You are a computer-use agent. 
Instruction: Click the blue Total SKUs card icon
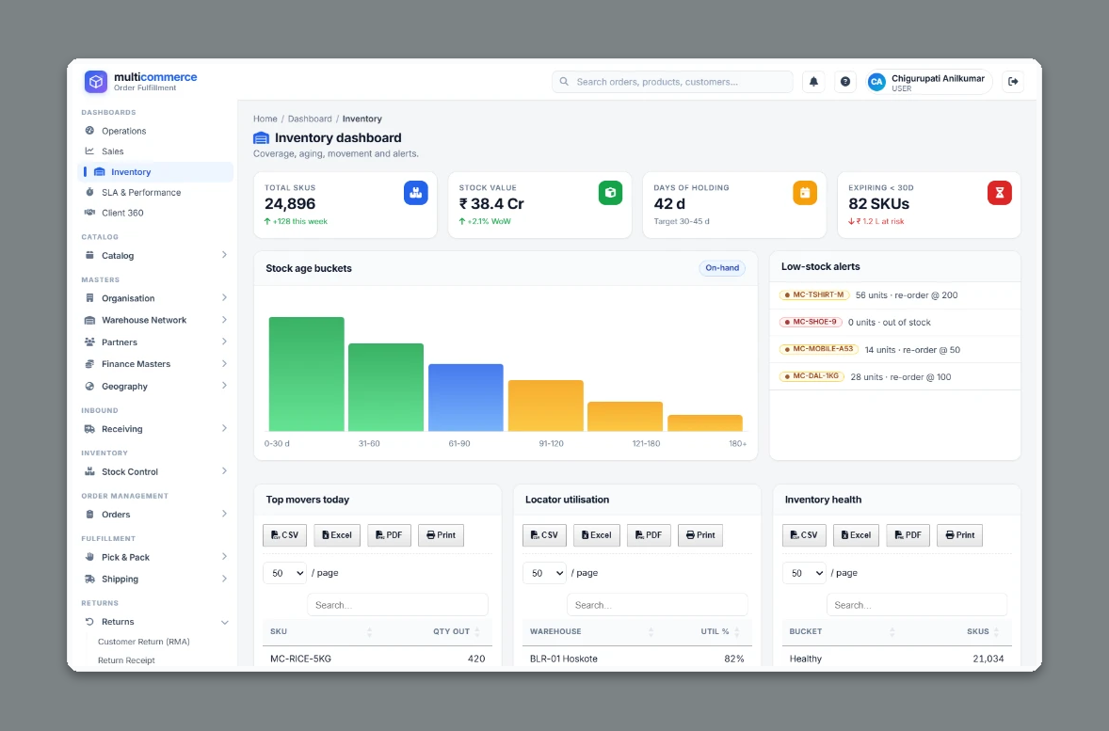(416, 192)
